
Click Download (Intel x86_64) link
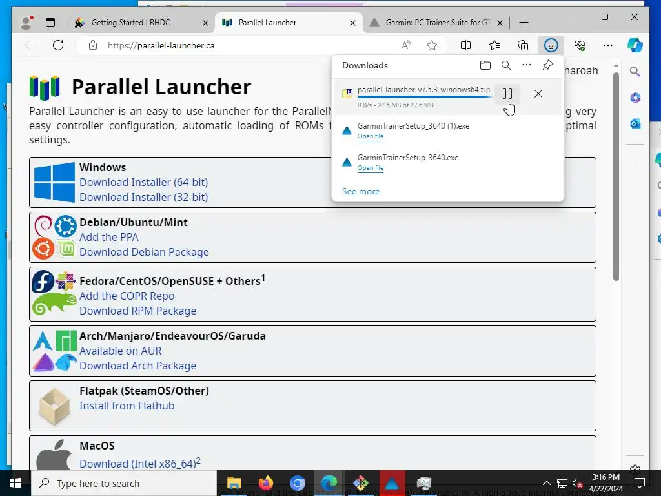tap(137, 464)
